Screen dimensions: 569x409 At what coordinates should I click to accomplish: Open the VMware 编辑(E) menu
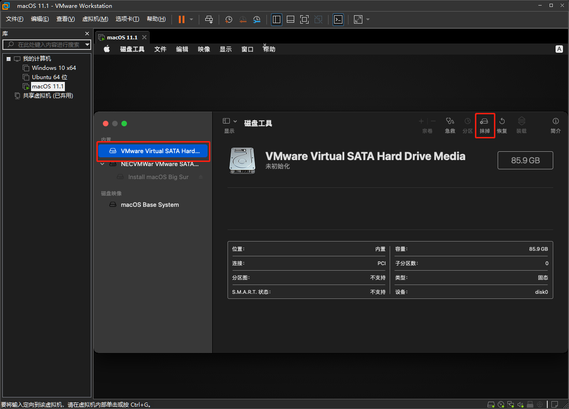40,19
